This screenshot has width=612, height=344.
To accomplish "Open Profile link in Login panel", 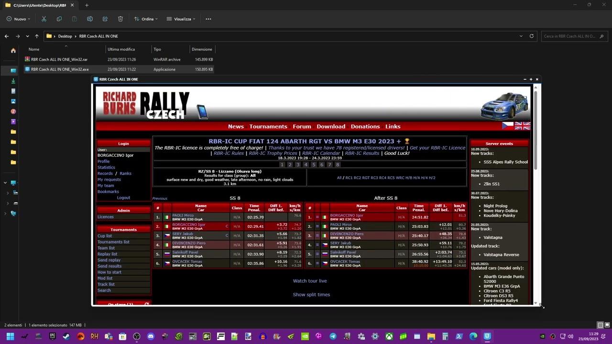I will 103,161.
